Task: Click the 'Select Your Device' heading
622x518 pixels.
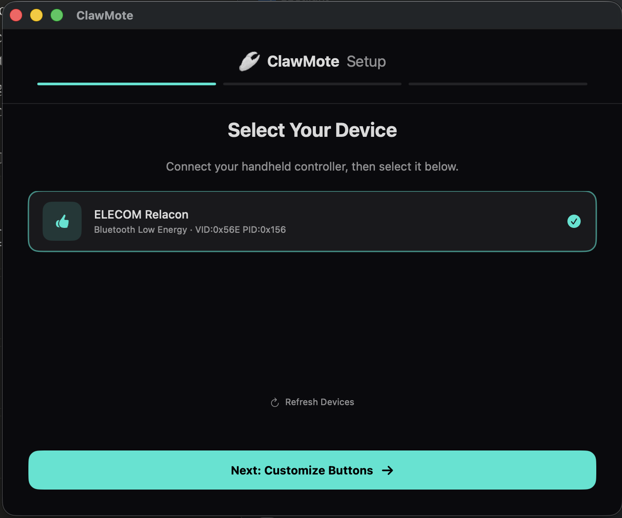Action: coord(312,130)
